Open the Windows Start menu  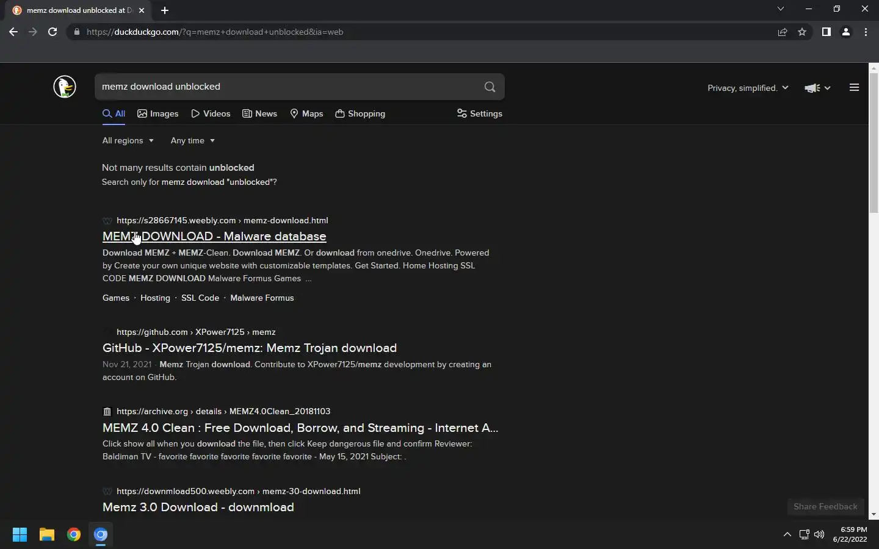coord(20,534)
